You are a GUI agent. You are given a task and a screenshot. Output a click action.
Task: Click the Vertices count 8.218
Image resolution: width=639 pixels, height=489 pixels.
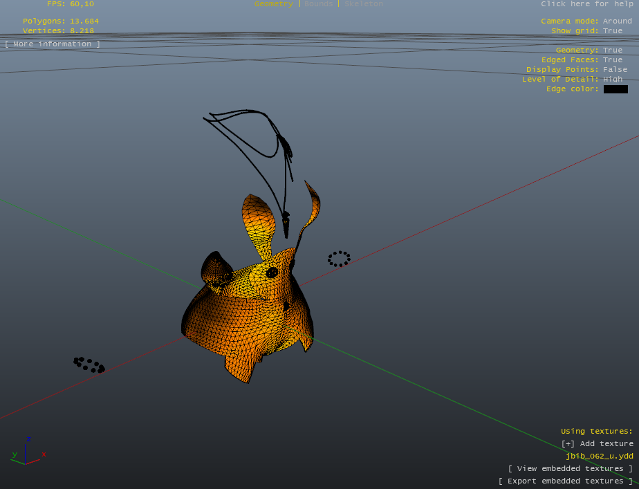point(82,31)
